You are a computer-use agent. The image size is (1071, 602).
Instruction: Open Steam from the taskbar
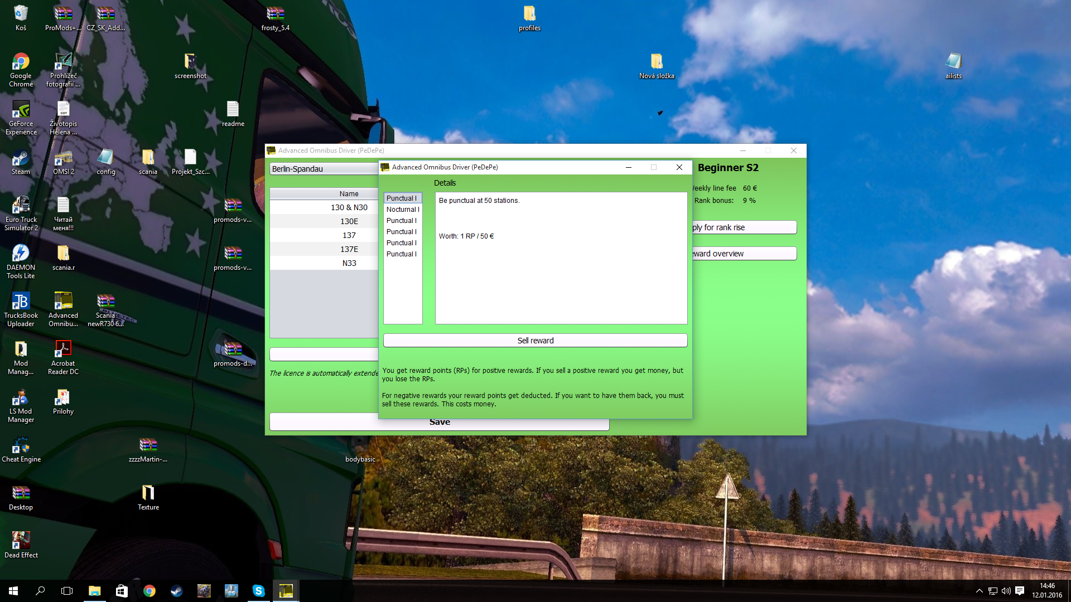[x=176, y=591]
